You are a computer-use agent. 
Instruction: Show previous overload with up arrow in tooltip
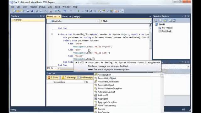click(x=76, y=62)
